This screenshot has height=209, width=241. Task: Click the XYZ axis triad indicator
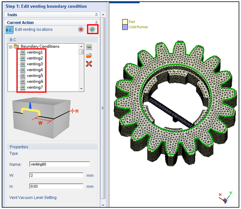coord(225,198)
